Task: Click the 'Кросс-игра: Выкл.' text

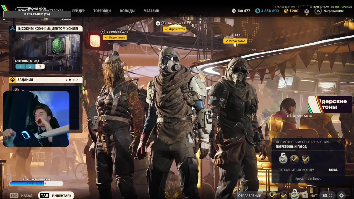Action: tap(308, 179)
